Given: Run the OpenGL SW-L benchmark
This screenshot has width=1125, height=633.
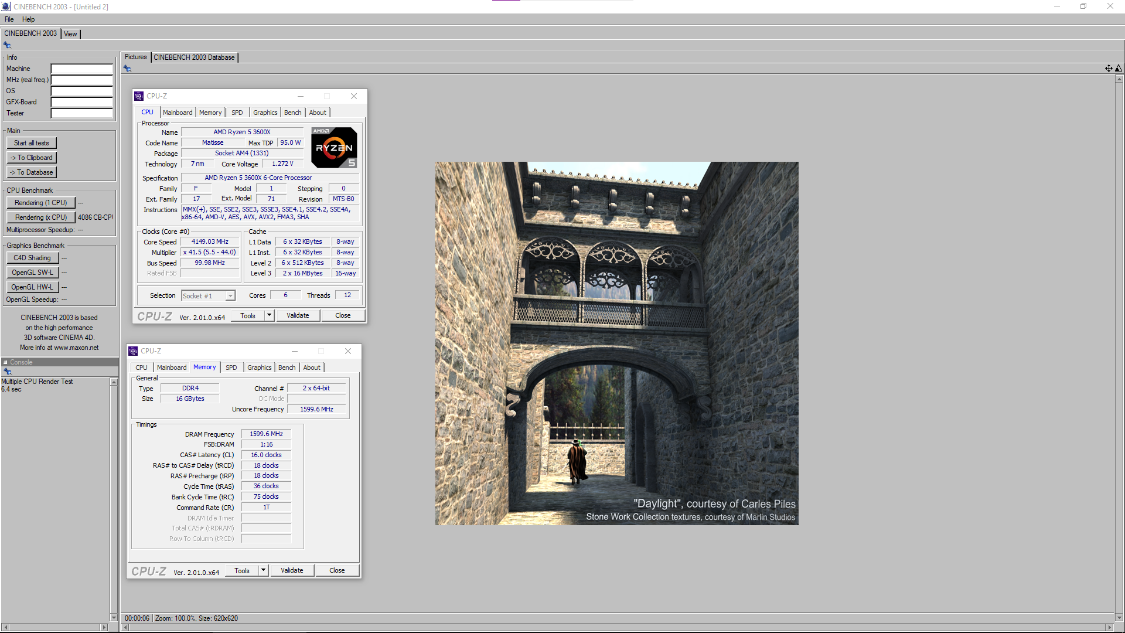Looking at the screenshot, I should coord(32,273).
